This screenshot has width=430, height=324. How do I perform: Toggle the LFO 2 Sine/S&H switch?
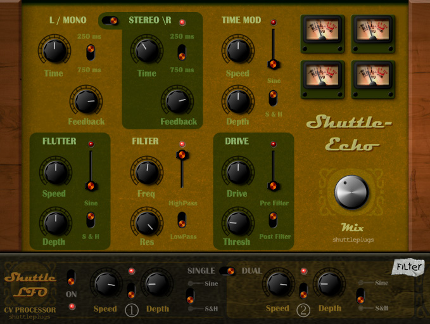[360, 295]
